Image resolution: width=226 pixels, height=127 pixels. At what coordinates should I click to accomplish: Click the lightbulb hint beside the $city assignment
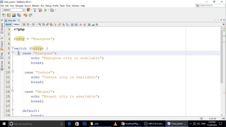tap(9, 39)
